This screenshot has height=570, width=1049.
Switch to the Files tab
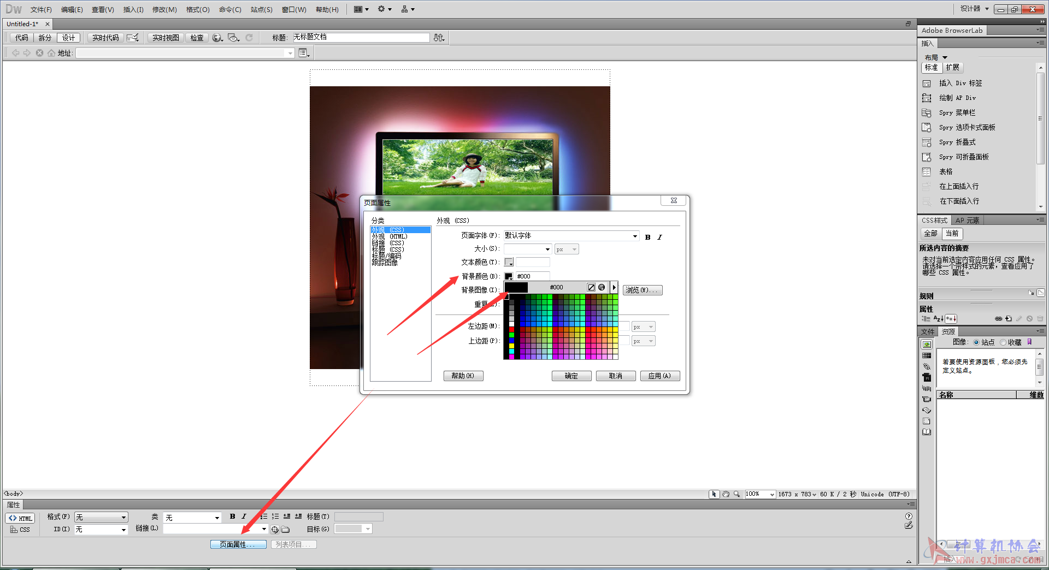[x=928, y=331]
